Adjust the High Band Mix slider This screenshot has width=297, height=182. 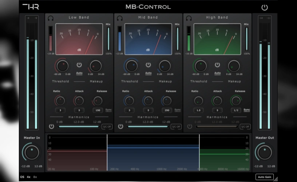247,39
